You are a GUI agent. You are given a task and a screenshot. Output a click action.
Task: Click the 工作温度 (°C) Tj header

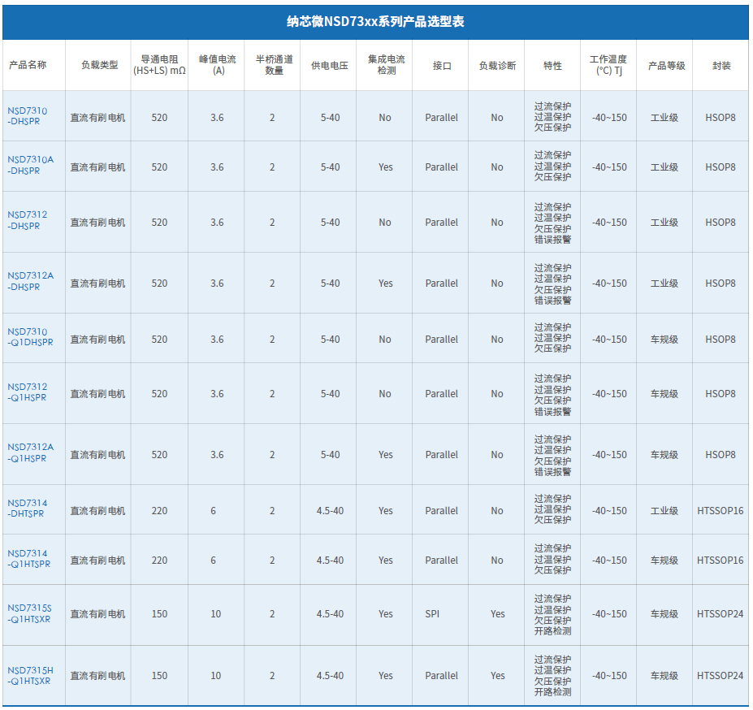[608, 65]
